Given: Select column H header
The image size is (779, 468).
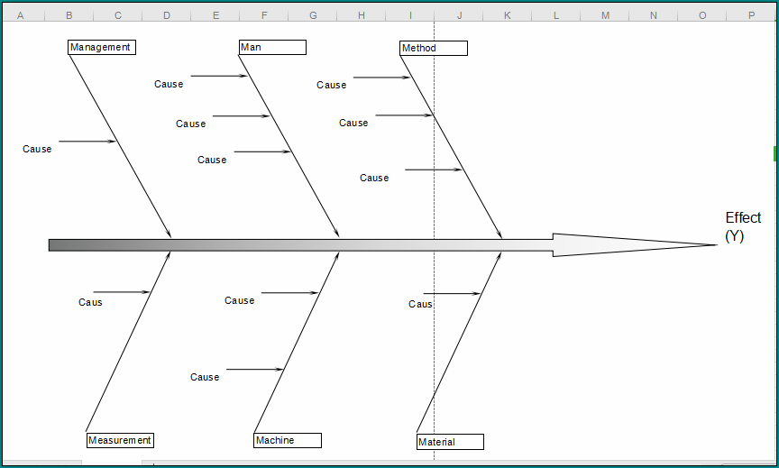Looking at the screenshot, I should click(x=362, y=15).
